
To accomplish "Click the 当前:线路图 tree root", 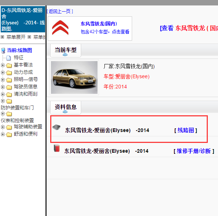I will 19,50.
